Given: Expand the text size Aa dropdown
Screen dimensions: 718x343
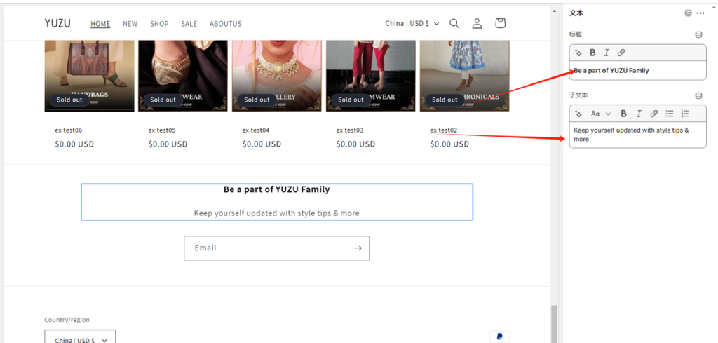Looking at the screenshot, I should [x=600, y=114].
